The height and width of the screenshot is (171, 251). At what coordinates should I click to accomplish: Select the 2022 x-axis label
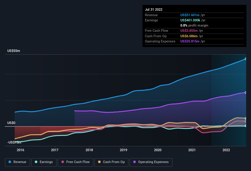point(226,150)
